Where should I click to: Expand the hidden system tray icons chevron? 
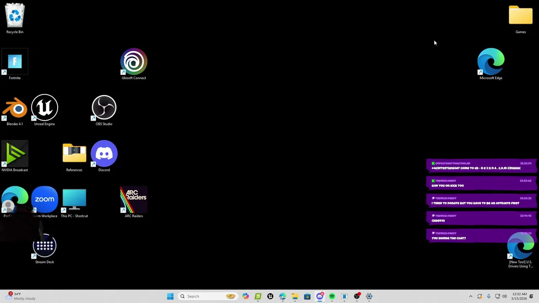coord(471,296)
